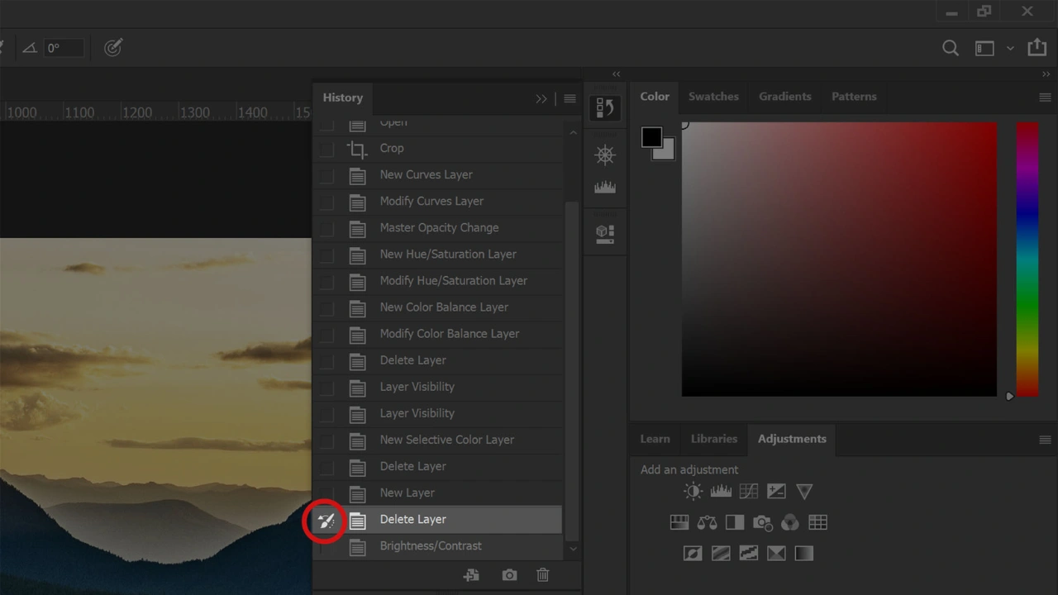Click the Channel Mixer adjustment icon
This screenshot has height=595, width=1058.
(x=789, y=522)
